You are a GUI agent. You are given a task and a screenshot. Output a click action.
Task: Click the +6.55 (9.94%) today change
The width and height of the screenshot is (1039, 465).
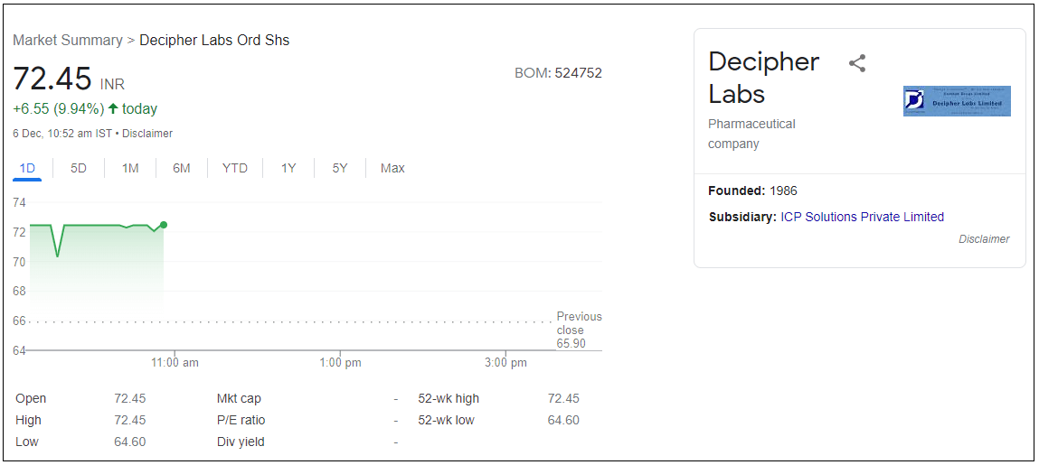click(x=85, y=108)
